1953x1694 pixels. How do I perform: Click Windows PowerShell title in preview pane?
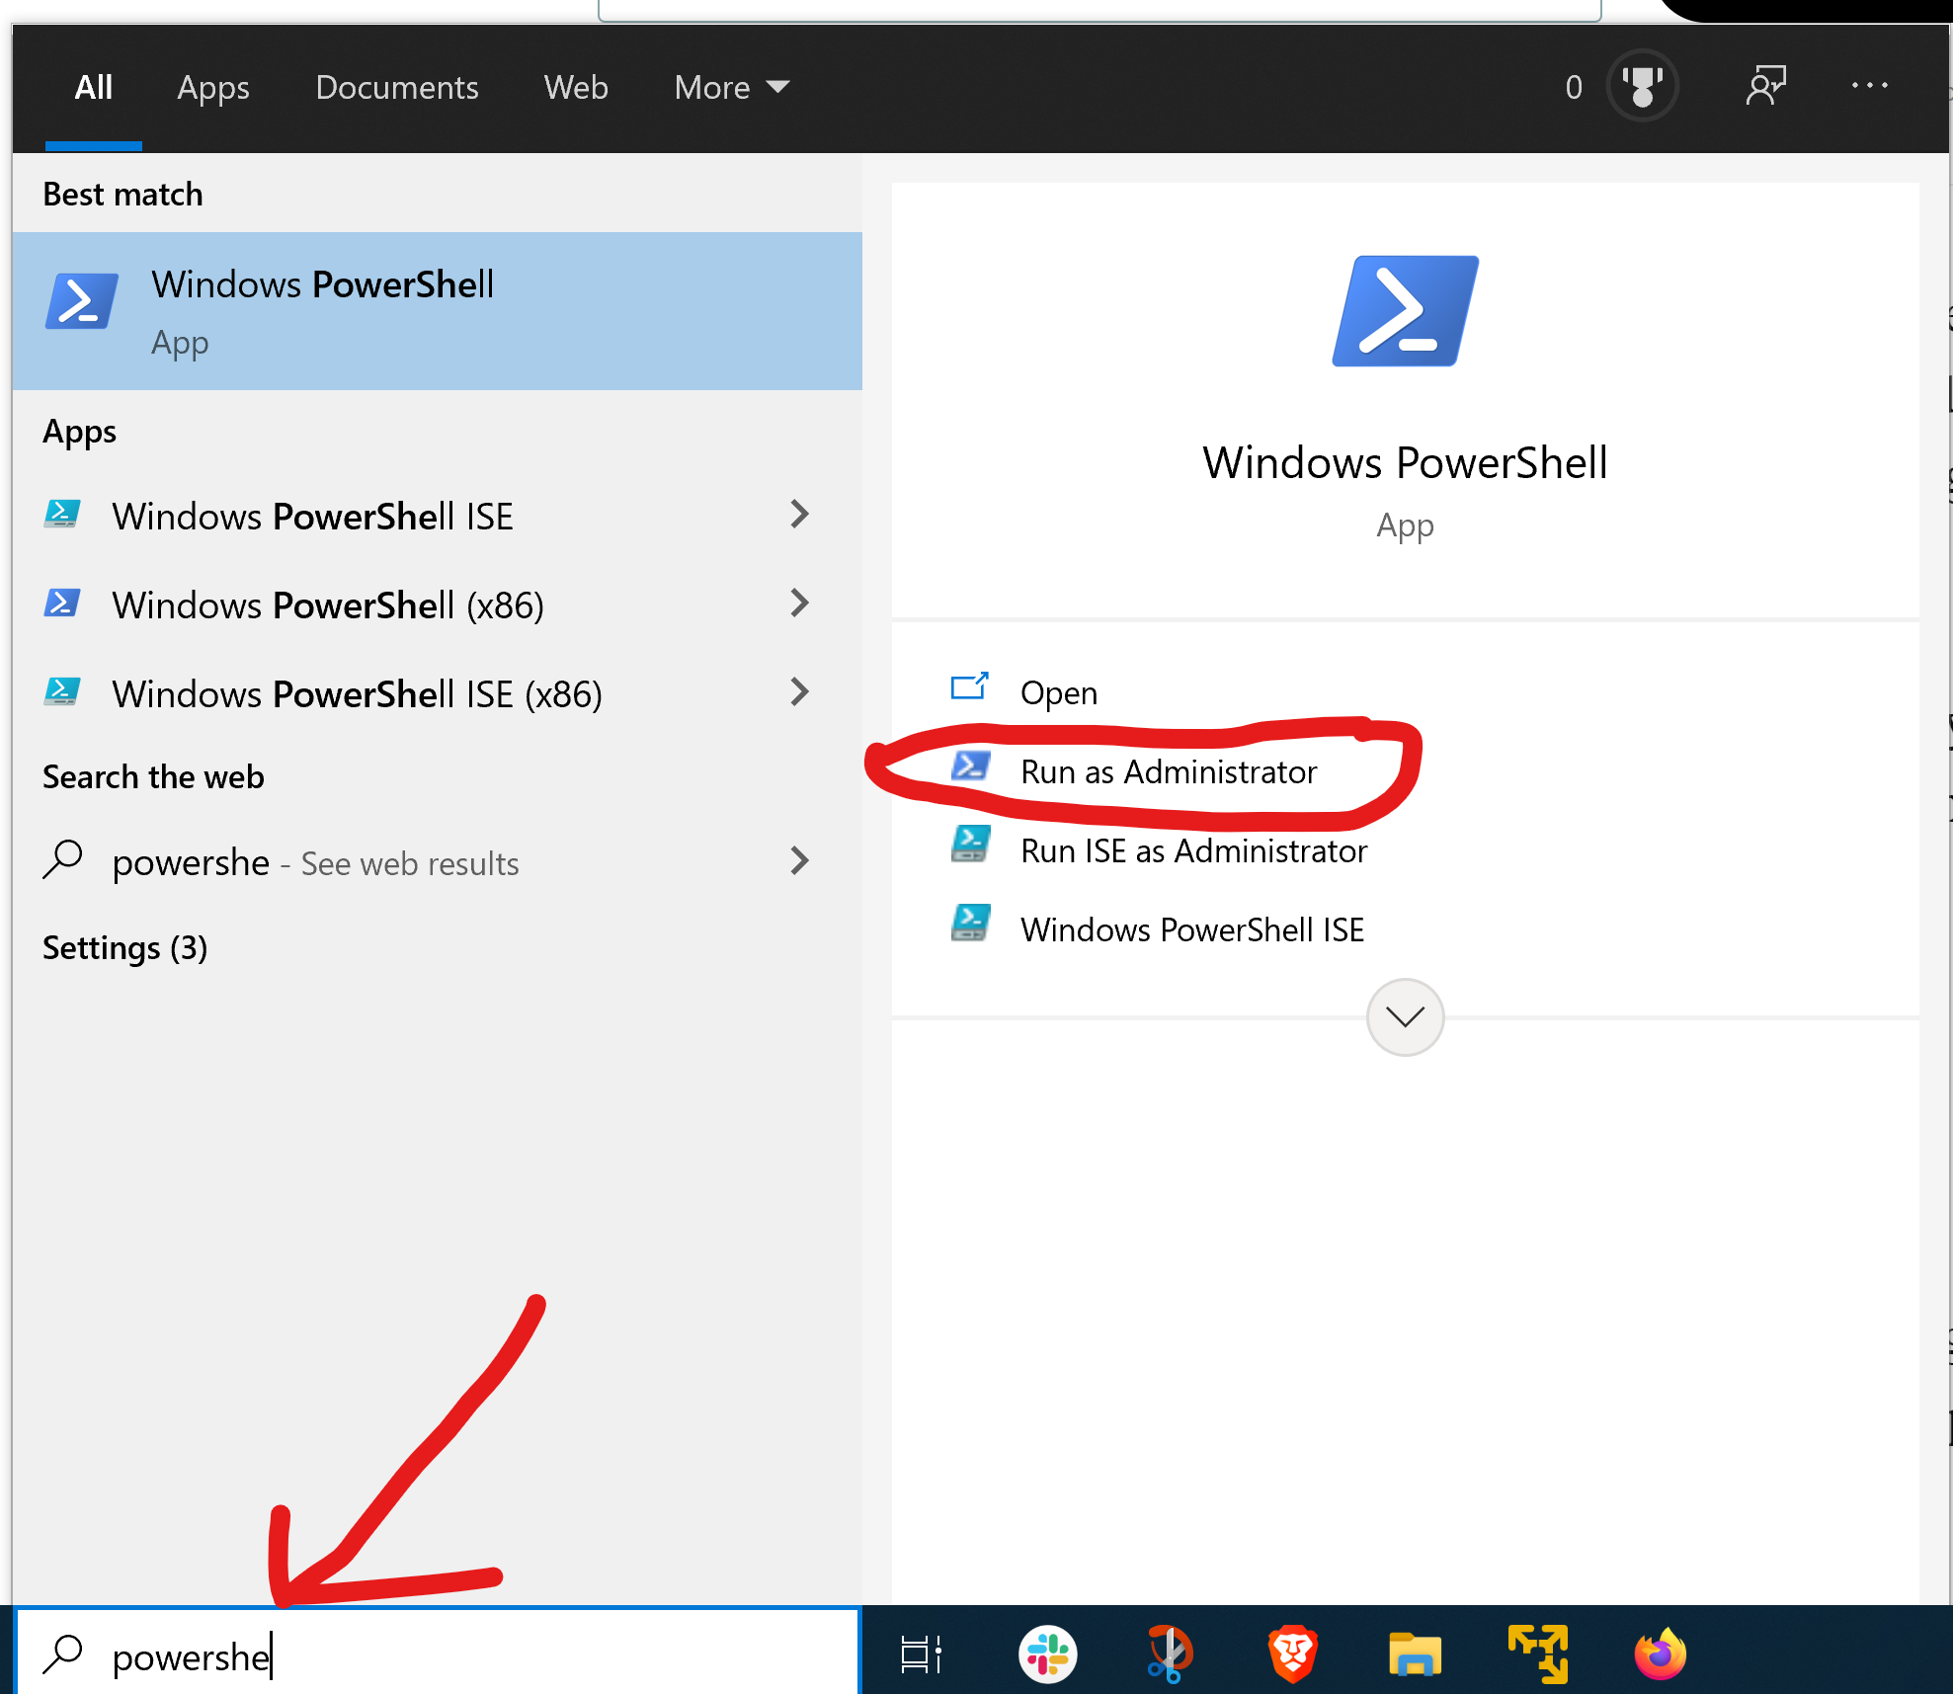1405,463
